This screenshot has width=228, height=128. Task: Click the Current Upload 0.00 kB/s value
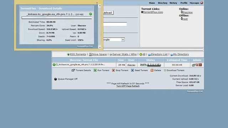pos(194,79)
